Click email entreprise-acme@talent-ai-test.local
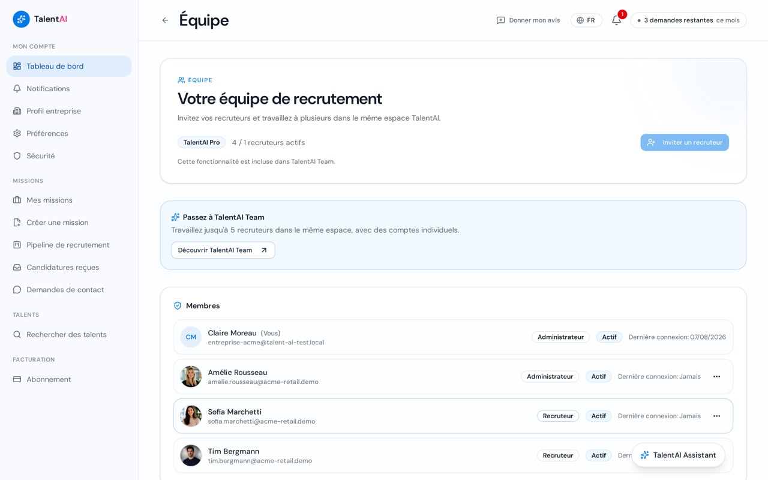The height and width of the screenshot is (480, 768). pos(266,343)
